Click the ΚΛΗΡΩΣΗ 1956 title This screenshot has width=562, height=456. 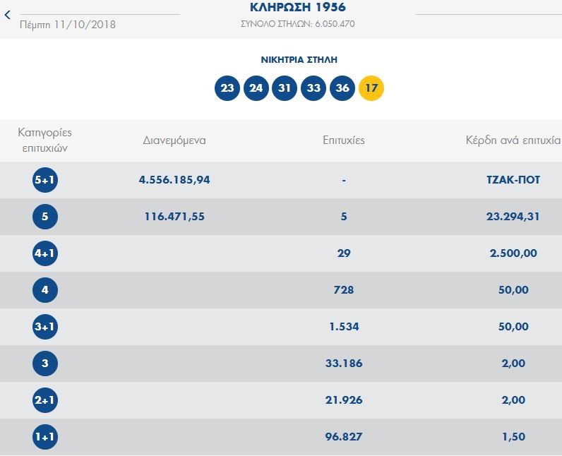click(x=297, y=8)
